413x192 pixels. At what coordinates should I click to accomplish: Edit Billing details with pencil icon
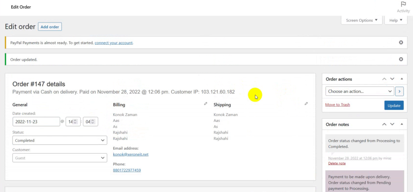tap(206, 103)
